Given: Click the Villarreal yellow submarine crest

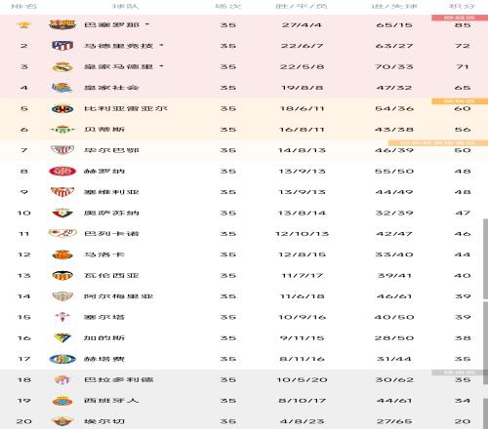Looking at the screenshot, I should (x=62, y=108).
